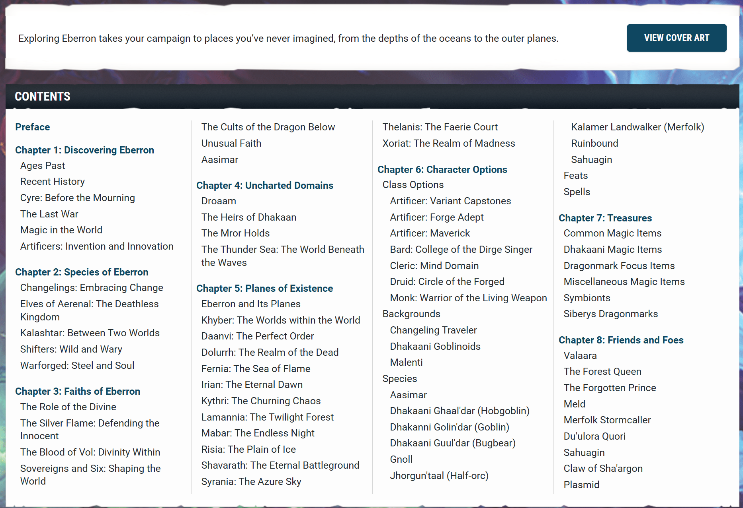Open the Claw of Sha'argon entry
This screenshot has height=508, width=743.
(603, 469)
